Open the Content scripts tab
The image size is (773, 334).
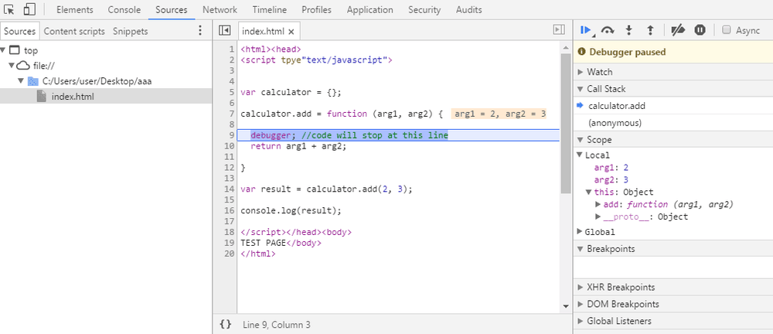pos(74,31)
